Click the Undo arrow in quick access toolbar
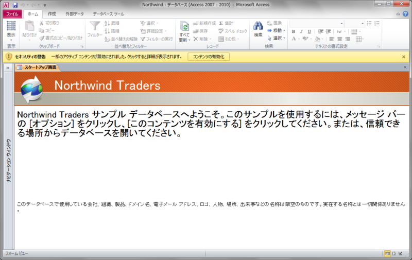 22,5
